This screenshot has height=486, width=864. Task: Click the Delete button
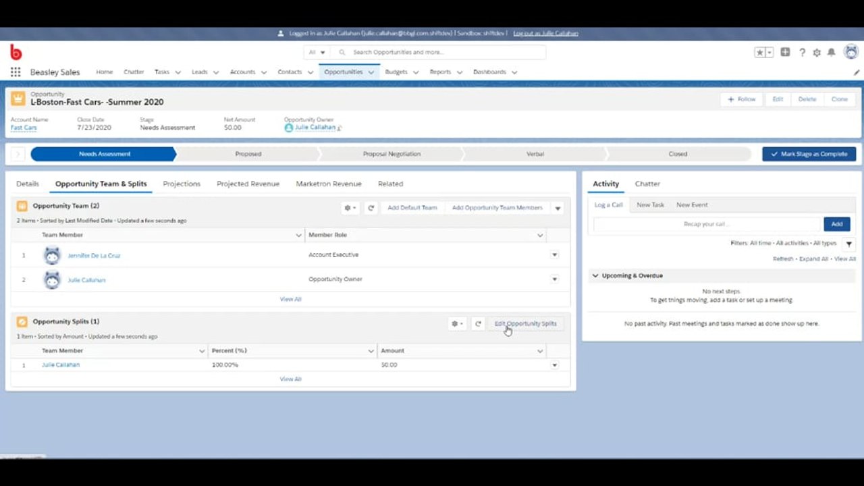807,99
